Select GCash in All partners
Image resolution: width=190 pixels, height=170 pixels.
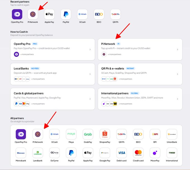point(54,134)
